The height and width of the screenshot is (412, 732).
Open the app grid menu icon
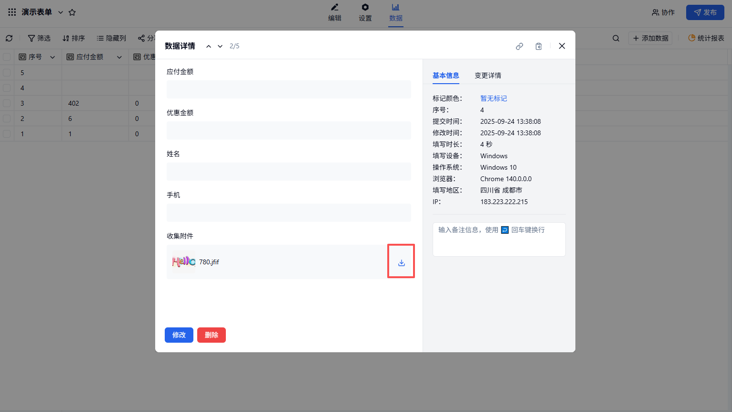pyautogui.click(x=12, y=12)
